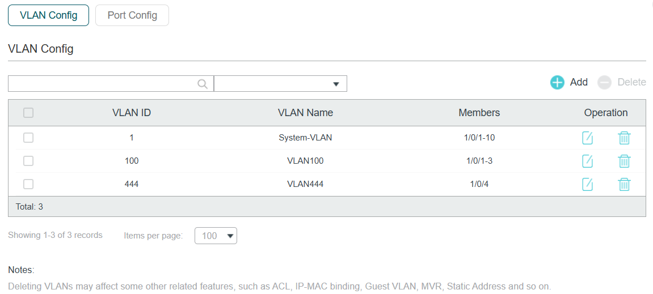Delete VLAN444 using trash icon
The width and height of the screenshot is (653, 294).
[624, 184]
